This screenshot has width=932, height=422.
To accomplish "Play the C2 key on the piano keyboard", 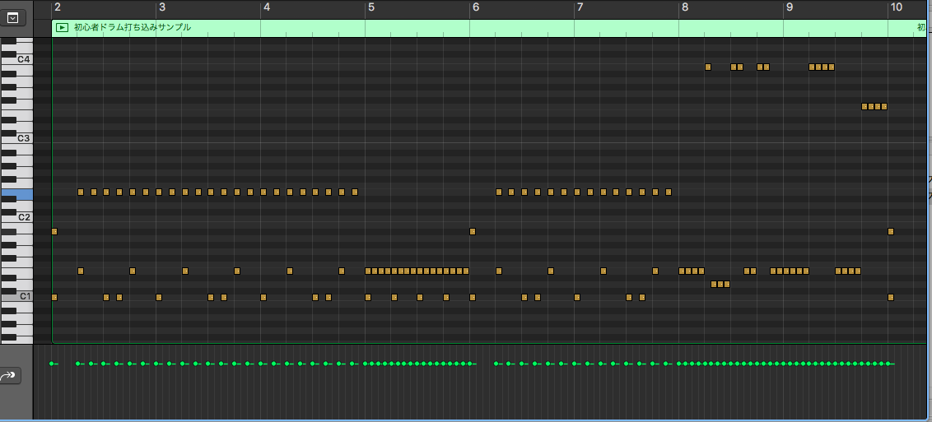I will [16, 217].
